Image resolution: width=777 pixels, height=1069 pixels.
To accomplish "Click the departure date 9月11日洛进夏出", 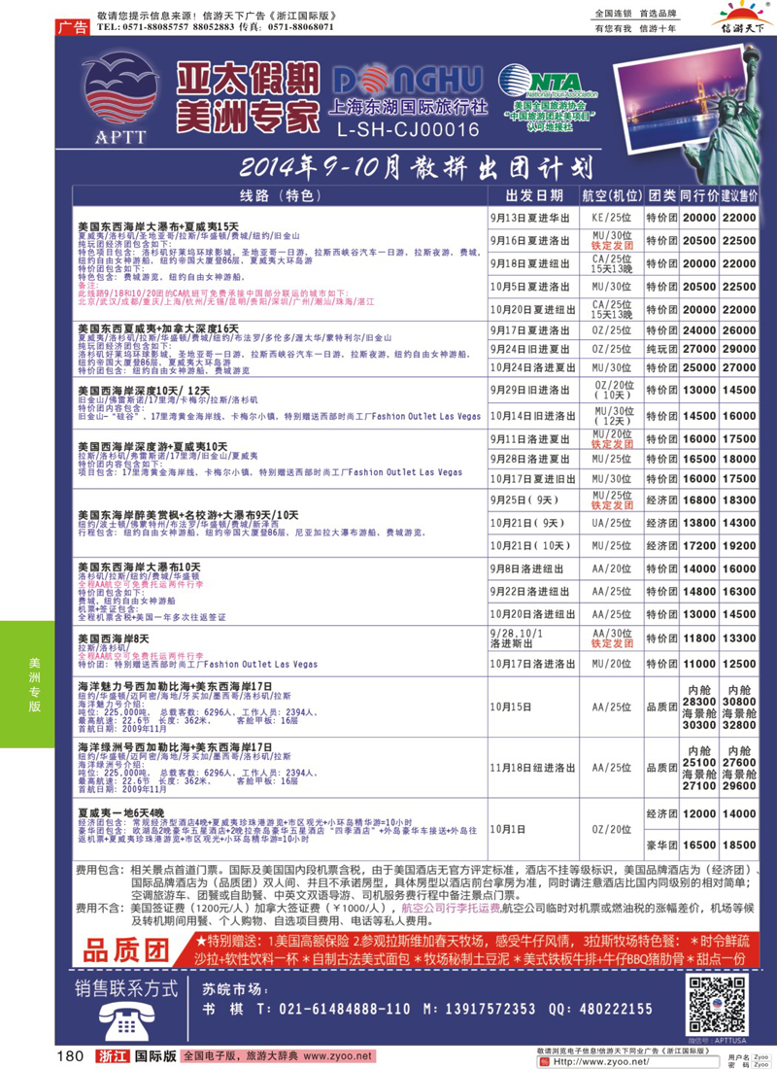I will pos(529,439).
